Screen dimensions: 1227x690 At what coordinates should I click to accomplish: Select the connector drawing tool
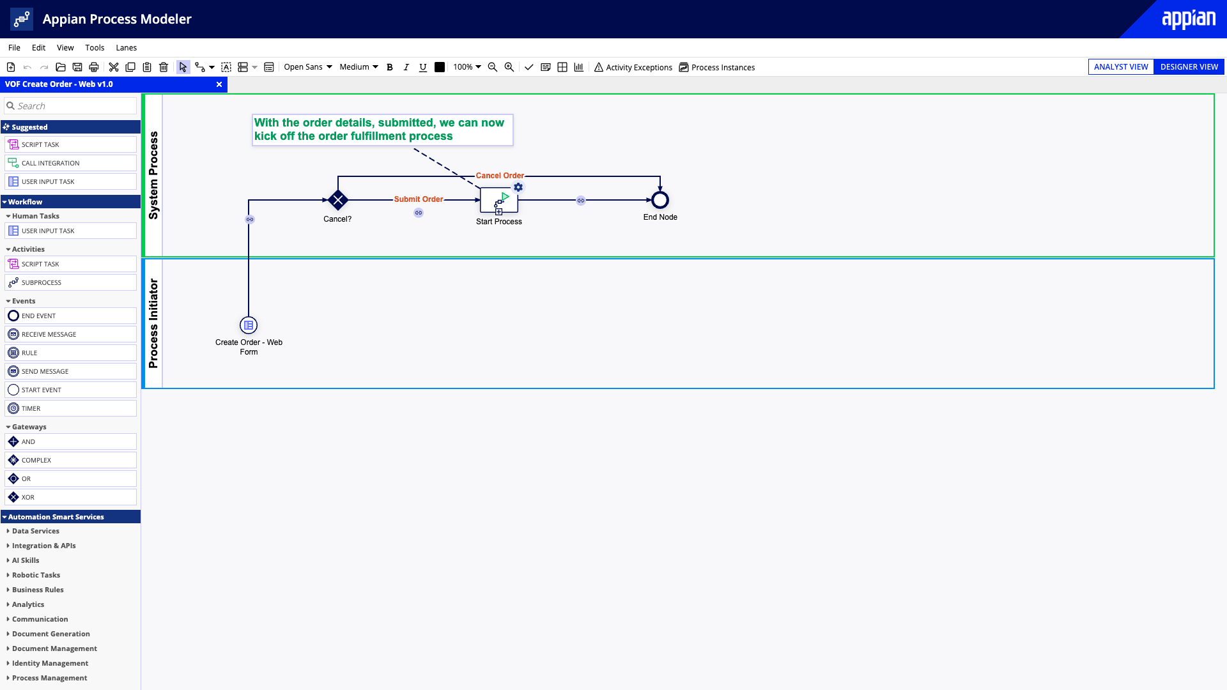click(200, 67)
